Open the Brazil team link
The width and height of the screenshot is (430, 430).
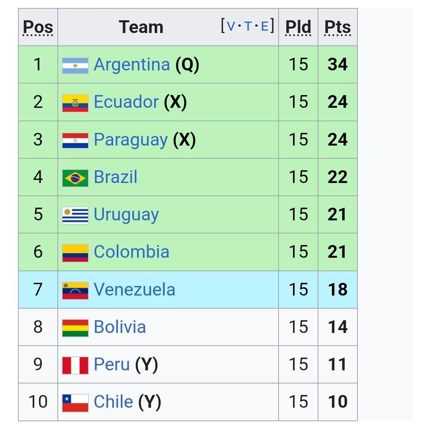pos(116,177)
